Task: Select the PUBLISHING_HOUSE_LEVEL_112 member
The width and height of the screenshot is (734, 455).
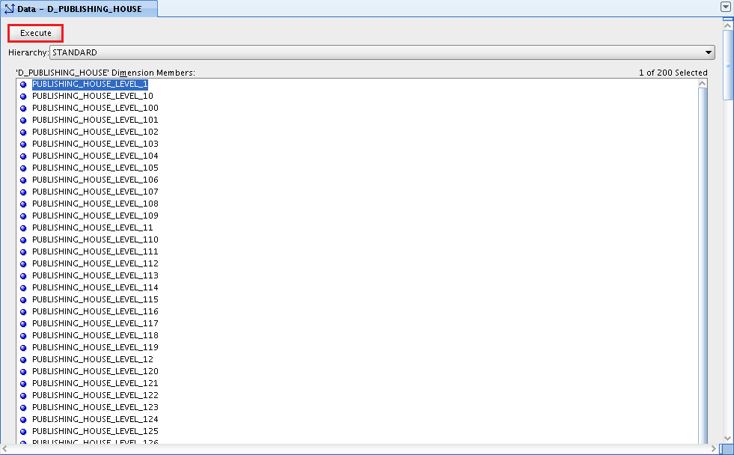Action: [x=95, y=263]
